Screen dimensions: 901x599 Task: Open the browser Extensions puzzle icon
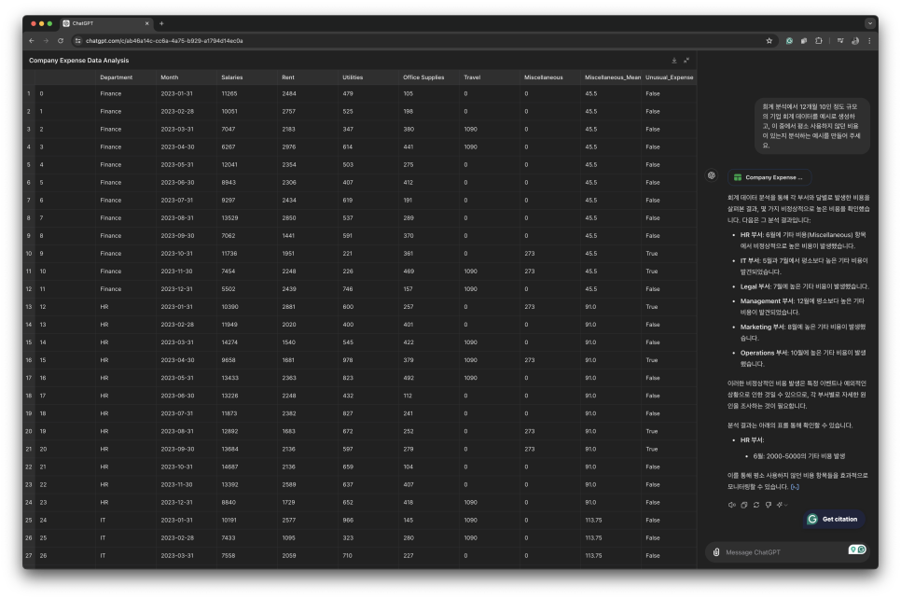pos(819,41)
